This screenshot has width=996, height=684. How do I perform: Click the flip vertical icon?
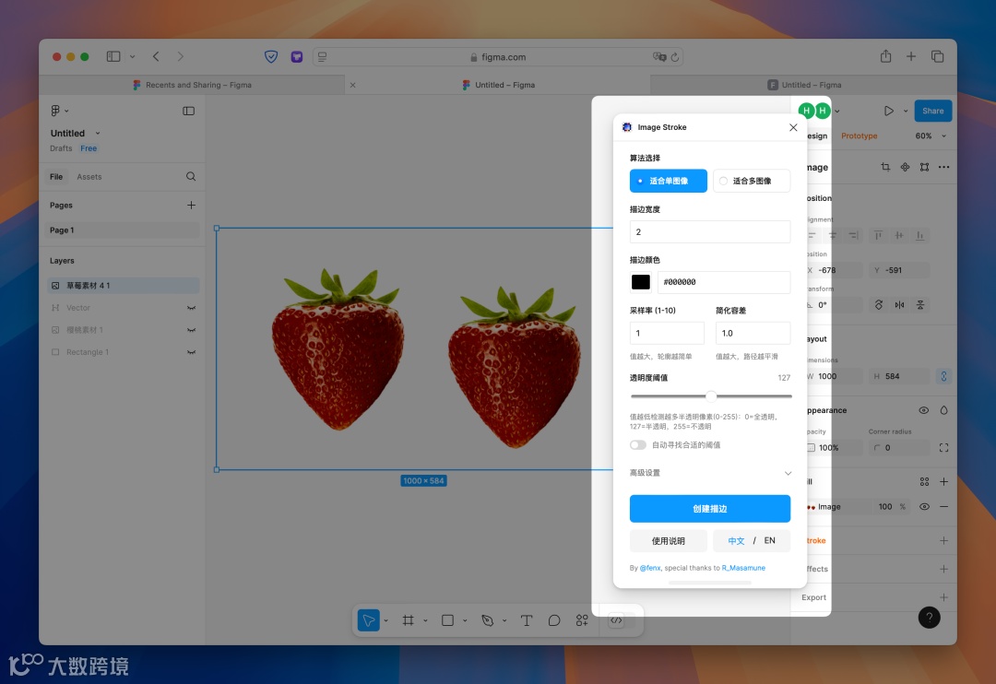pyautogui.click(x=919, y=305)
